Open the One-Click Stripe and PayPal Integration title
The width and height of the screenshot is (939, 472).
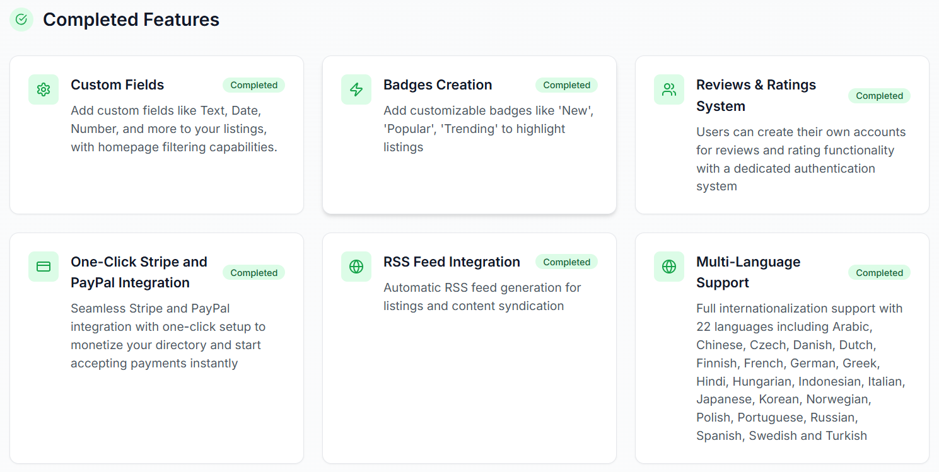[139, 272]
